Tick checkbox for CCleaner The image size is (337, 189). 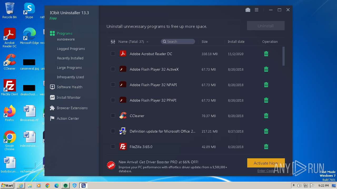pos(113,116)
